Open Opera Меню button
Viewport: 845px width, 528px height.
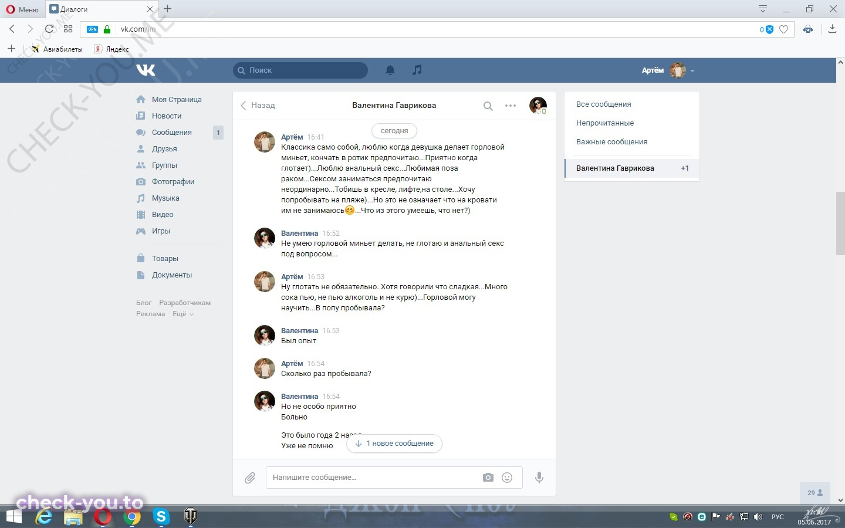[22, 9]
